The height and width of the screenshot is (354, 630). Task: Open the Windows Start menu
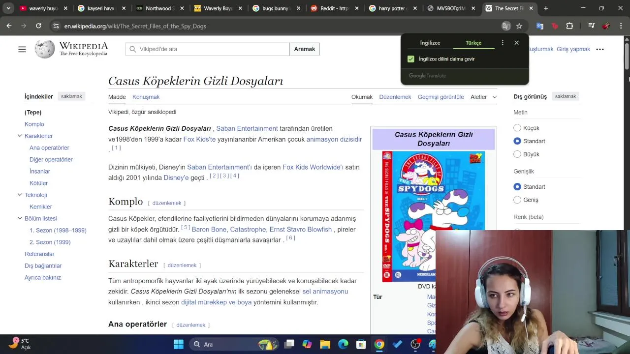click(x=178, y=344)
